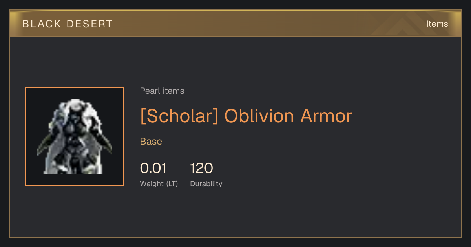The image size is (471, 247).
Task: Select the Pearl items category label
Action: 162,91
